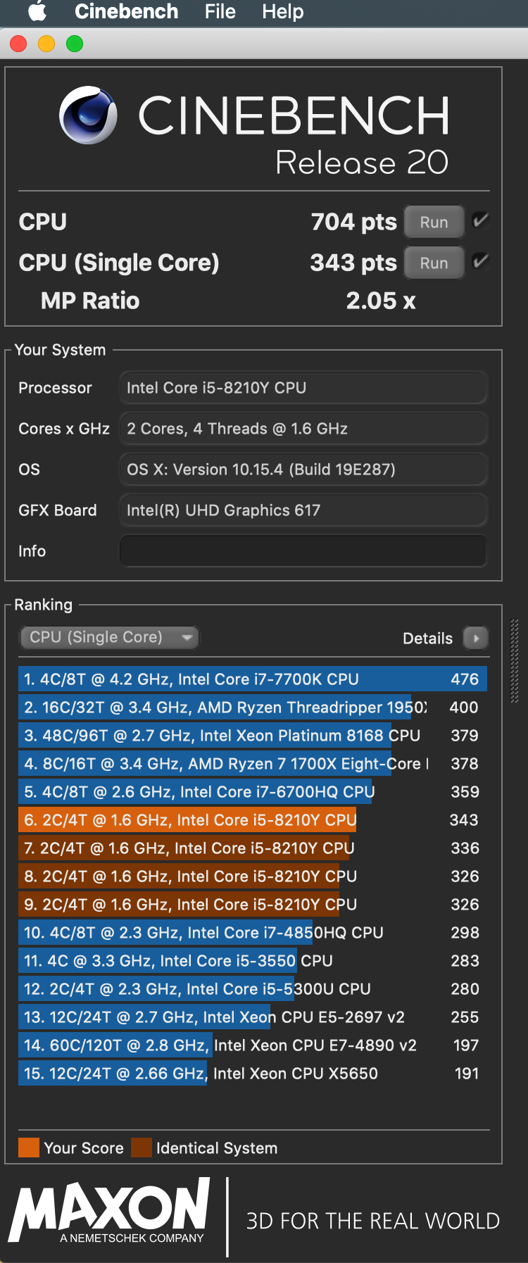This screenshot has height=1263, width=528.
Task: Open the File menu
Action: (x=220, y=11)
